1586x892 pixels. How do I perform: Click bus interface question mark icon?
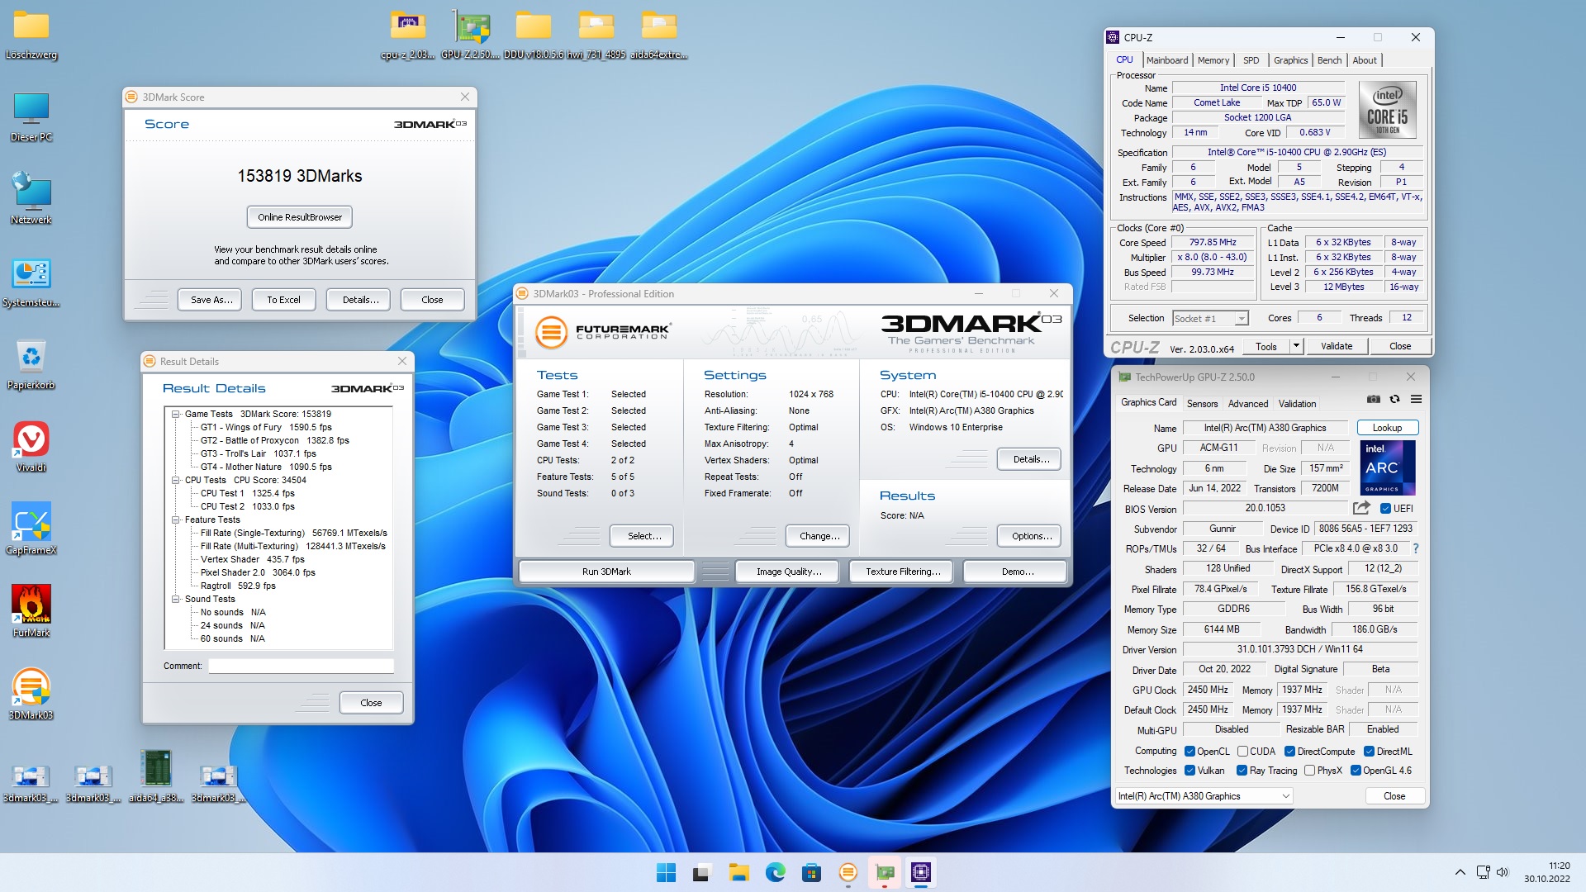[1416, 548]
